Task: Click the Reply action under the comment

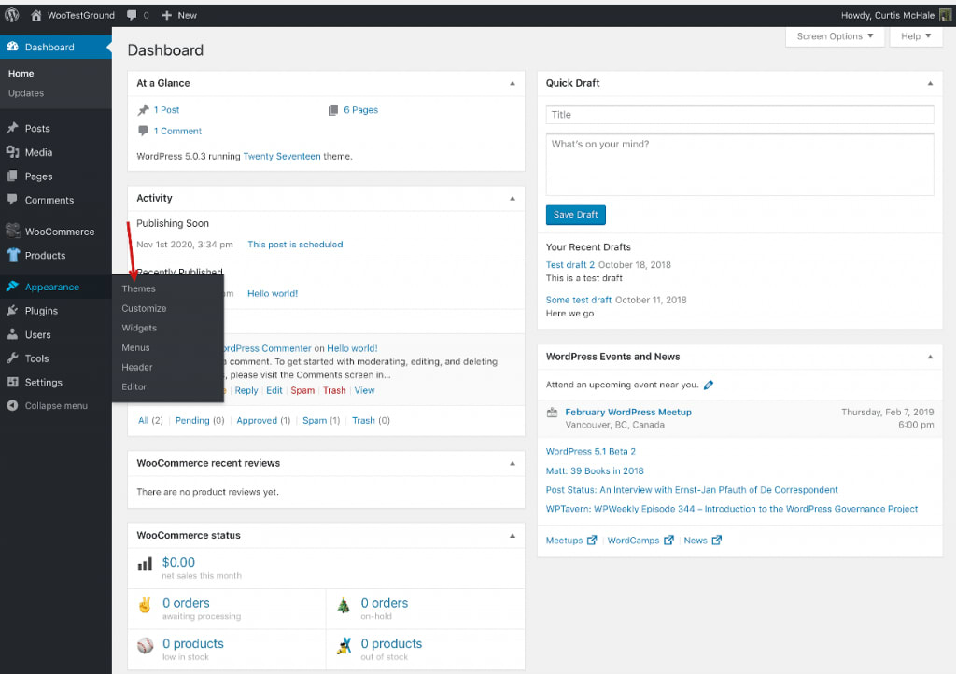Action: tap(246, 390)
